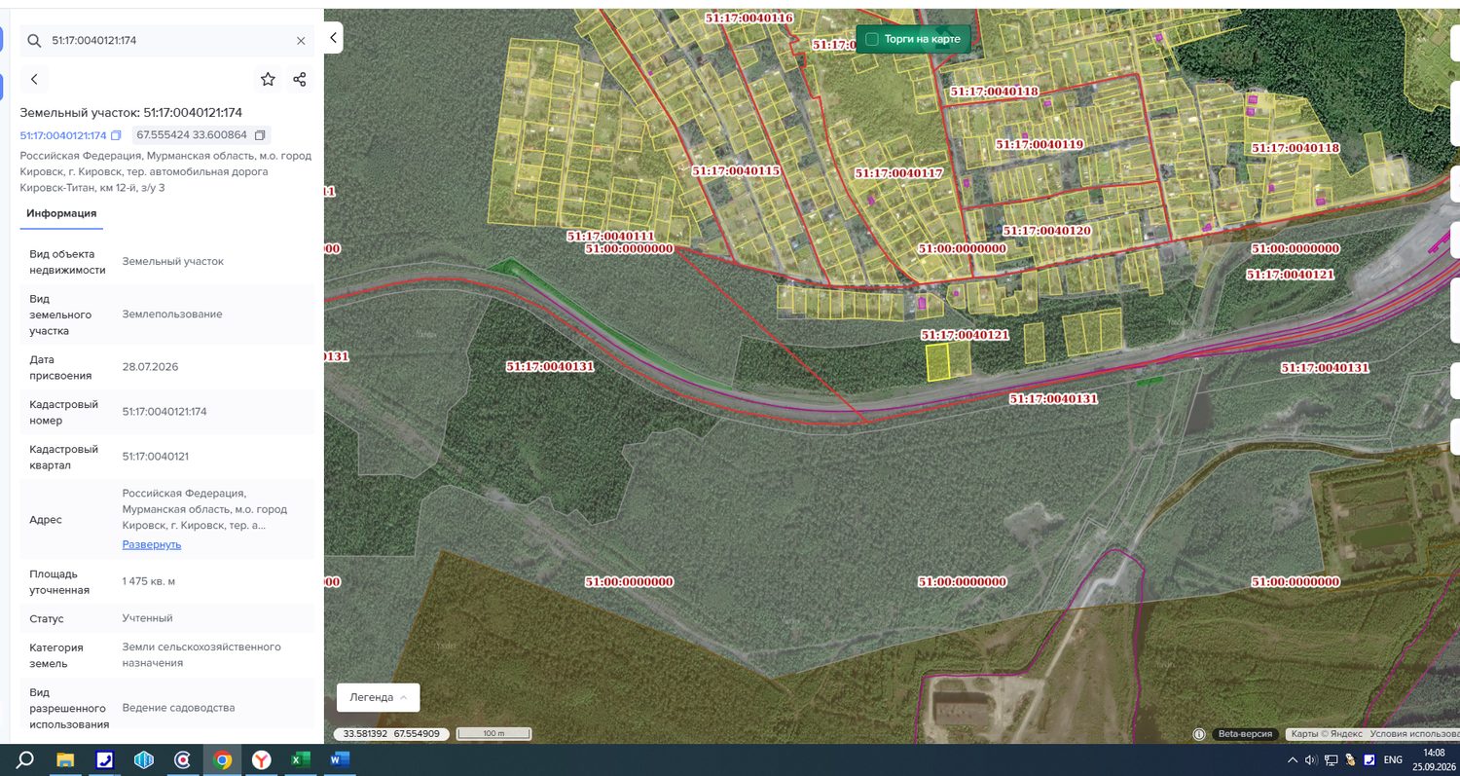Add the parcel to favorites with the star icon
1460x776 pixels.
point(268,80)
